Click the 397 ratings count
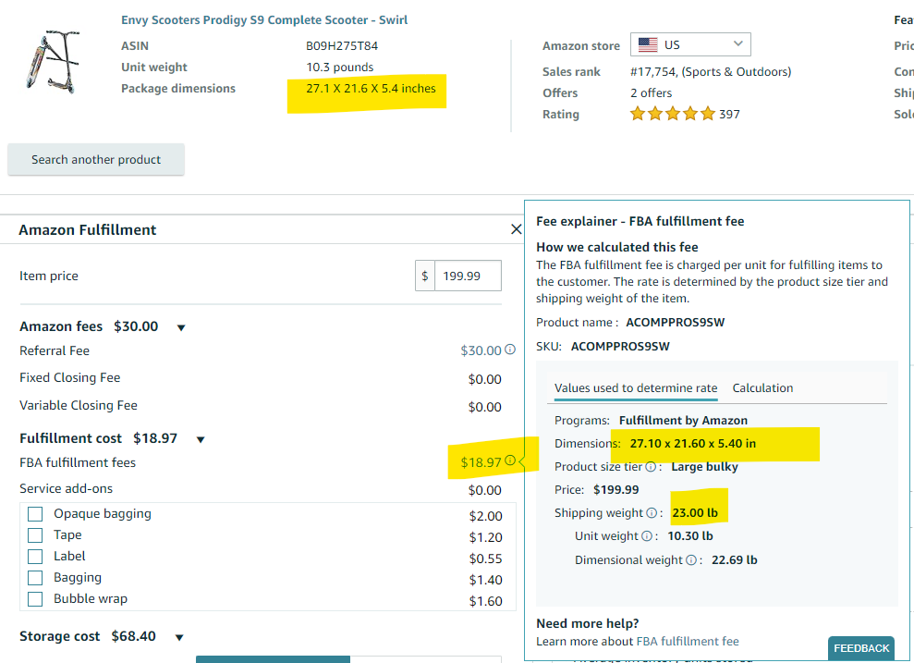The height and width of the screenshot is (663, 914). point(729,115)
